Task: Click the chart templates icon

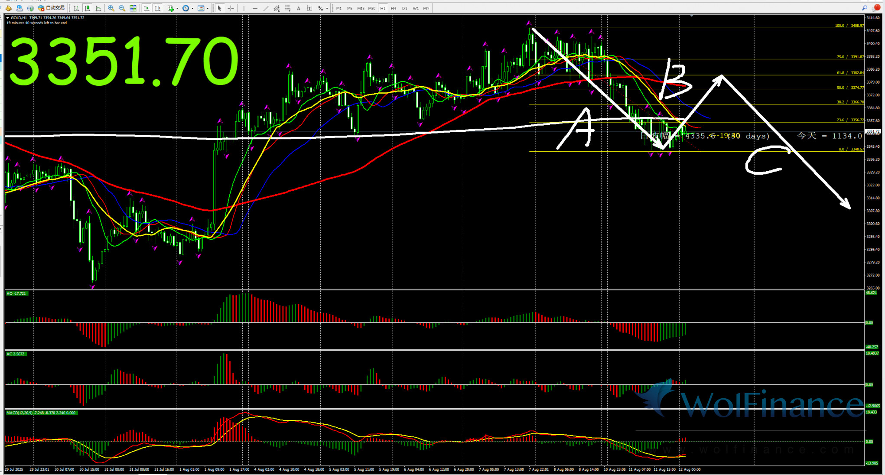Action: 201,8
